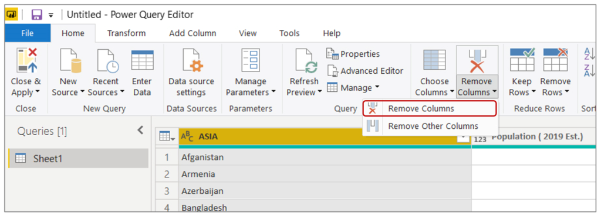Open the Advanced Editor
Viewport: 601px width, 216px height.
pos(365,71)
